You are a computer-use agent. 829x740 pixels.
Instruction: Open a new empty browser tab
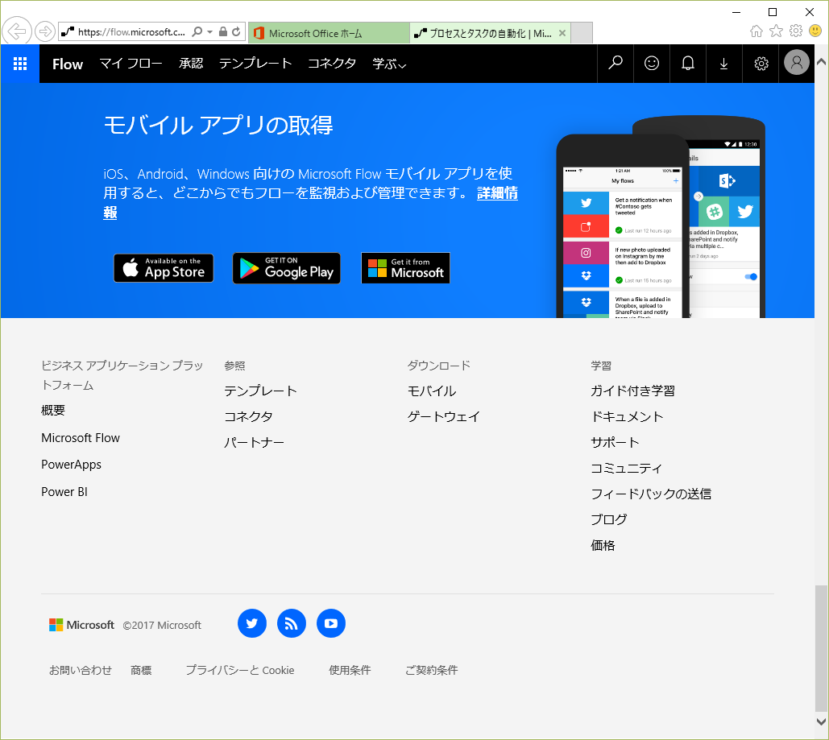click(x=582, y=33)
